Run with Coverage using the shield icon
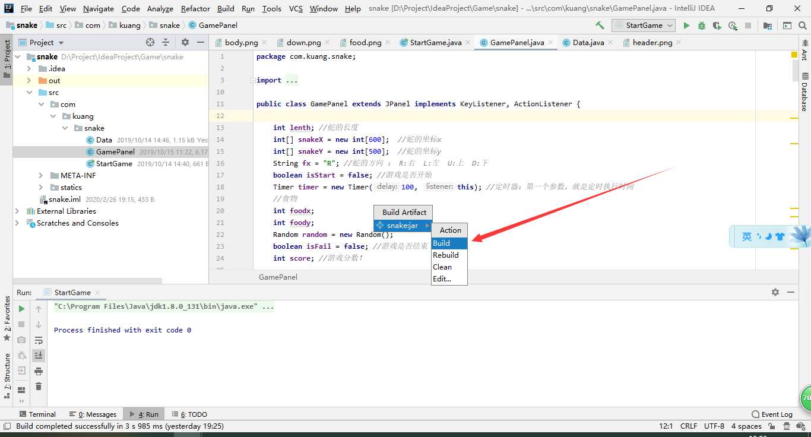811x437 pixels. [717, 26]
